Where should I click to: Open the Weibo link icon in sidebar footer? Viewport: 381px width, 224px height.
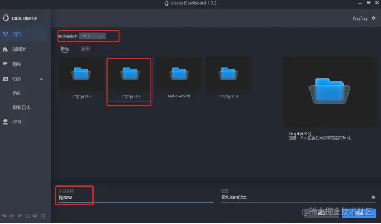pyautogui.click(x=12, y=216)
